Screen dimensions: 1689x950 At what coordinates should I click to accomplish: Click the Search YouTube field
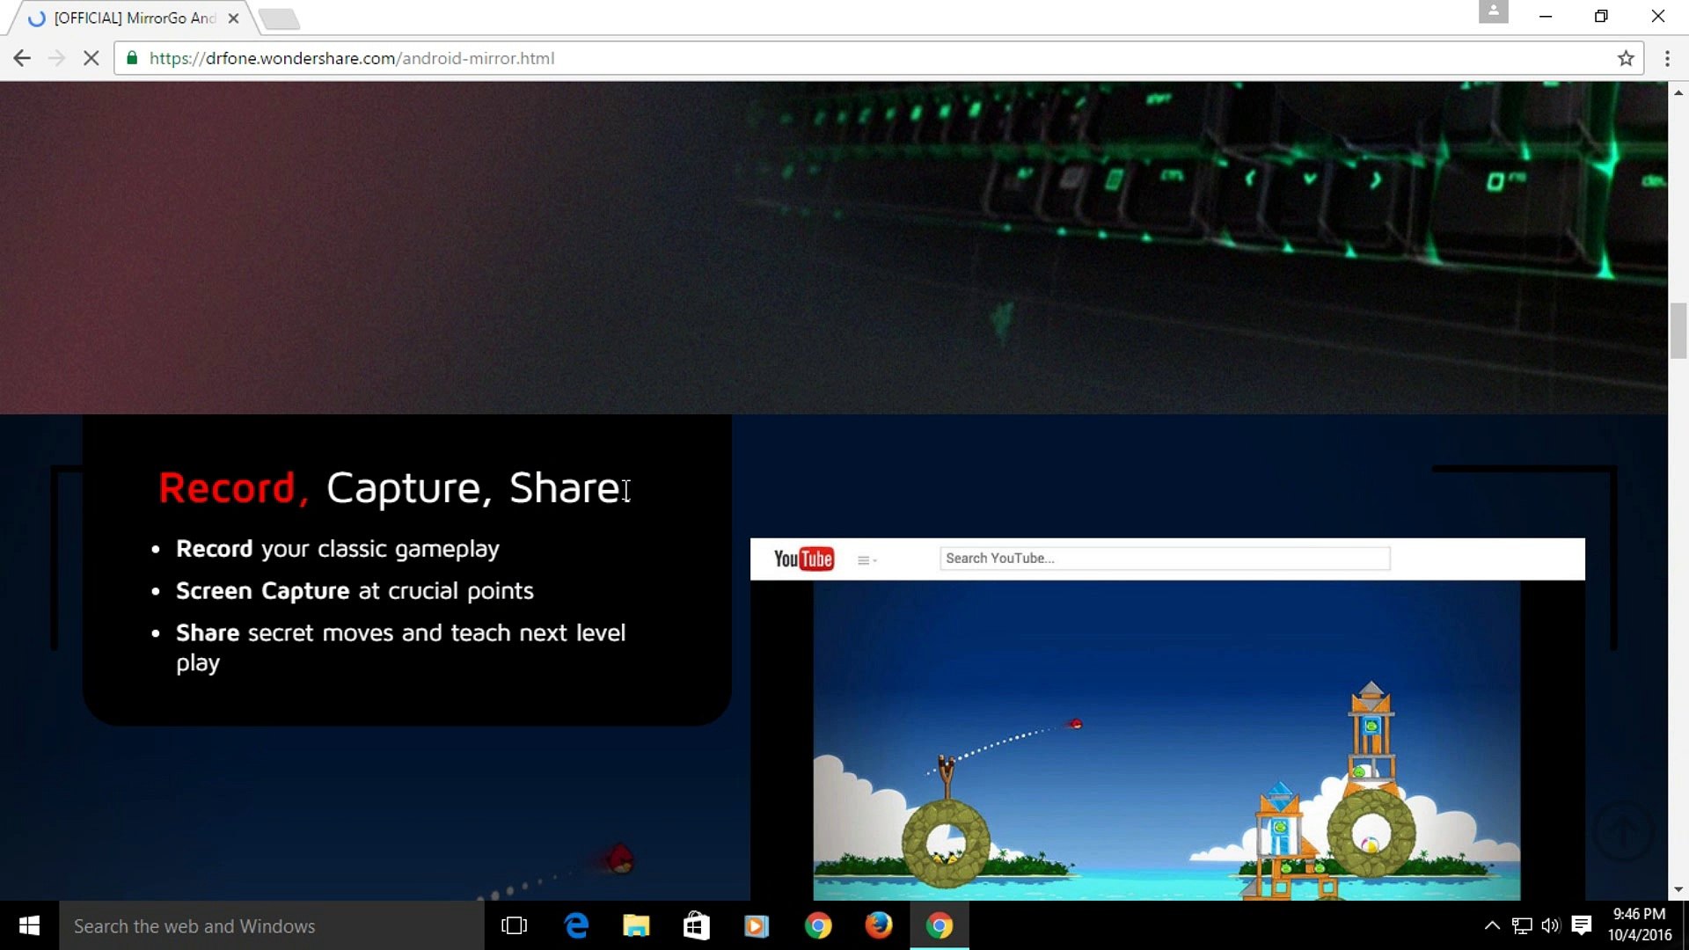pyautogui.click(x=1165, y=559)
